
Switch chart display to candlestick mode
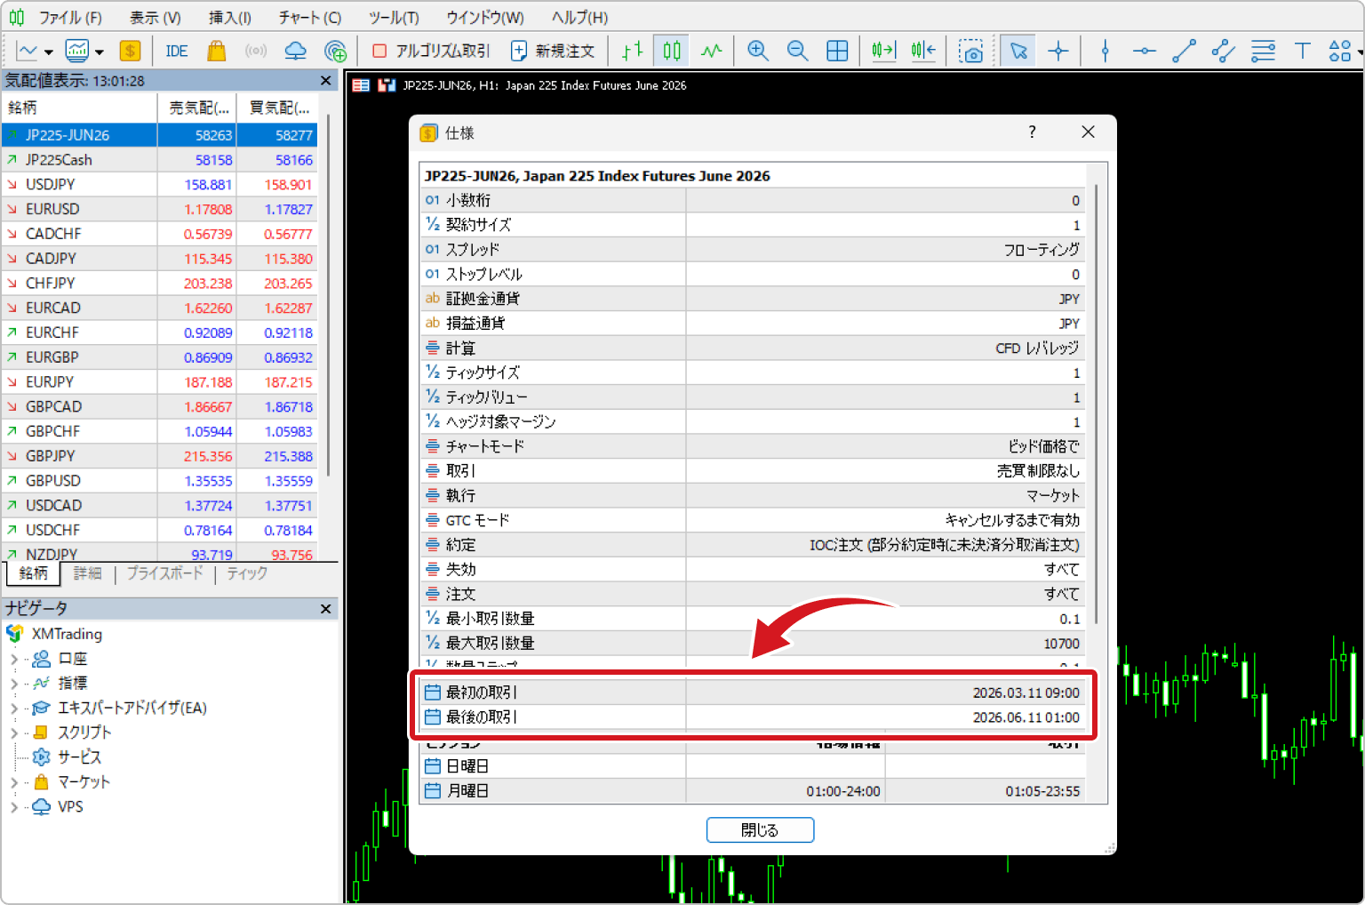pyautogui.click(x=671, y=51)
